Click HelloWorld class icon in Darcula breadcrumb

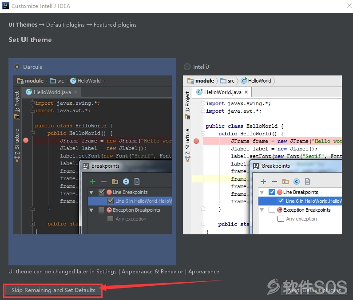coord(73,81)
